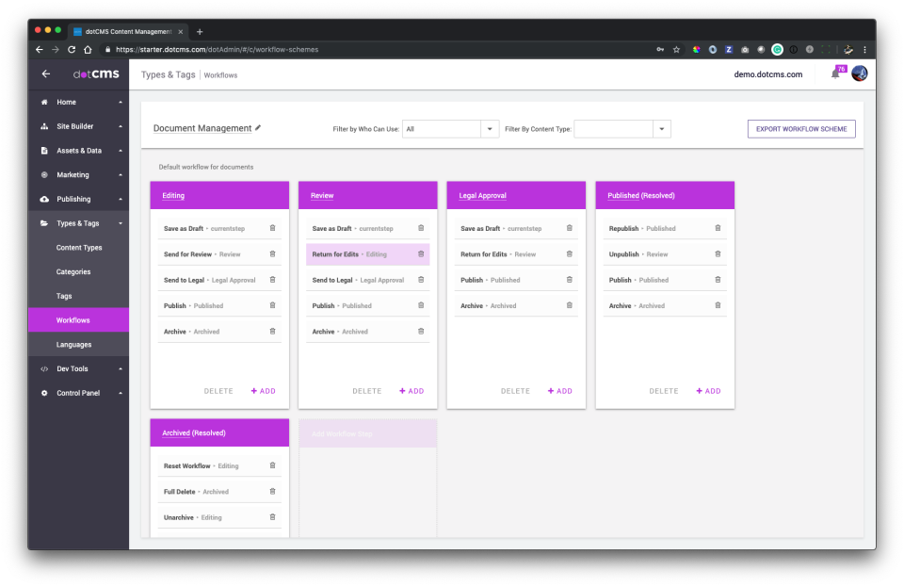The image size is (904, 587).
Task: Click trash icon next to 'Republish' action
Action: click(x=718, y=228)
